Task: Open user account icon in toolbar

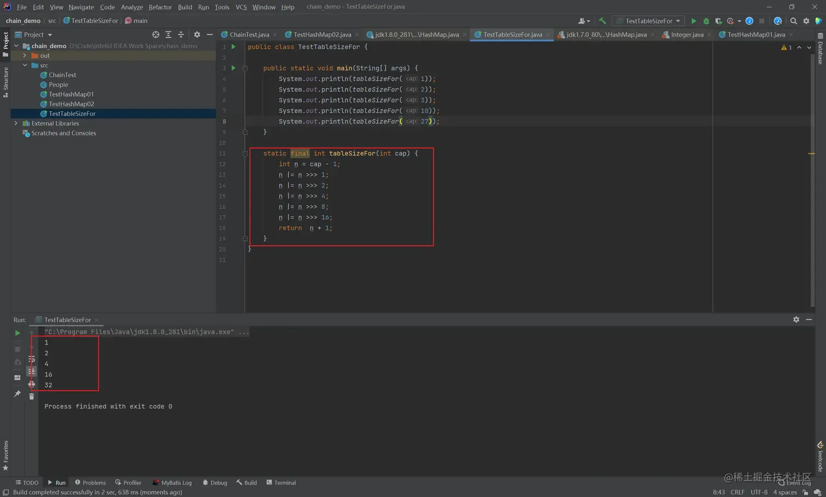Action: (x=583, y=21)
